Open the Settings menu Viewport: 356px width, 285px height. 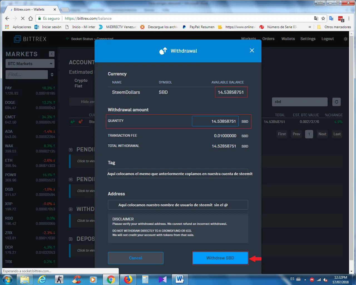pyautogui.click(x=308, y=39)
